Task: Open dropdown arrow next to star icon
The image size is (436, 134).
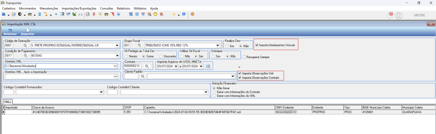Action: pyautogui.click(x=179, y=15)
